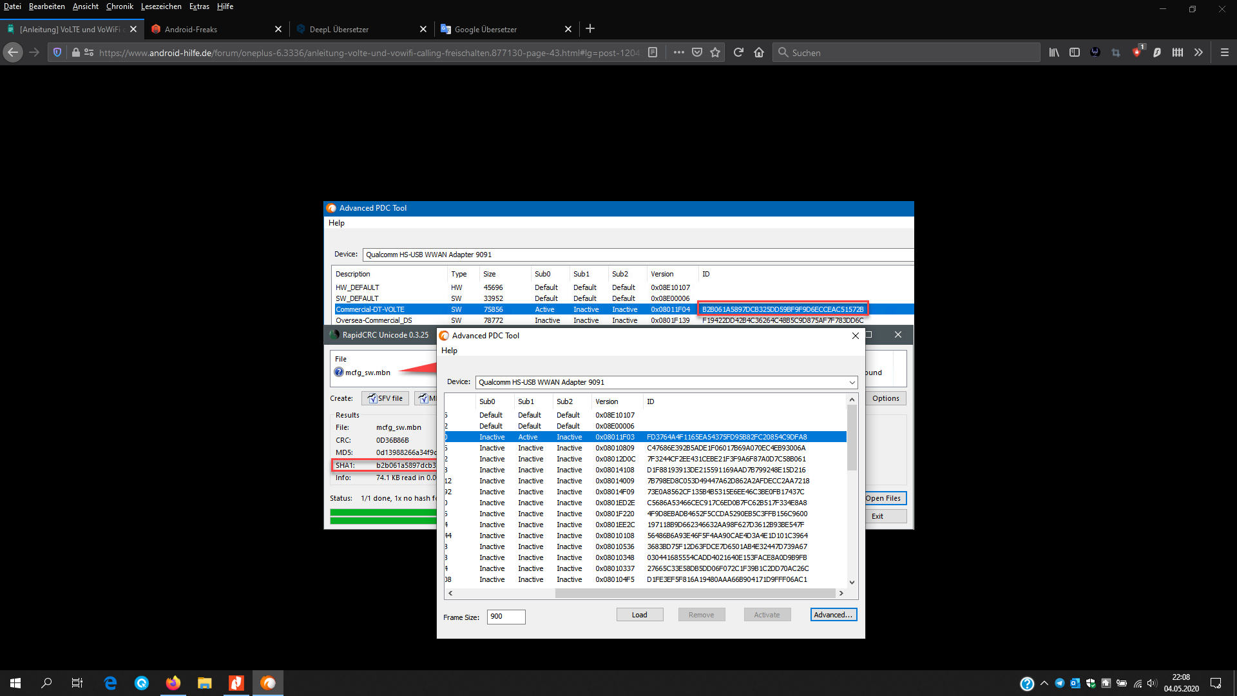Click the Frame Size input field
Viewport: 1237px width, 696px height.
[x=506, y=617]
